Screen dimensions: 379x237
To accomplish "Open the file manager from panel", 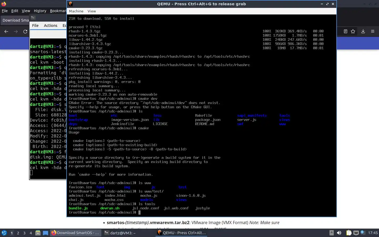I will 38,233.
